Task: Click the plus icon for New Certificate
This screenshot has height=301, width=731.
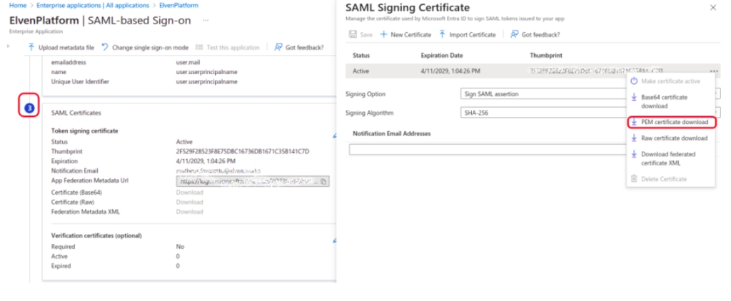Action: click(x=383, y=34)
